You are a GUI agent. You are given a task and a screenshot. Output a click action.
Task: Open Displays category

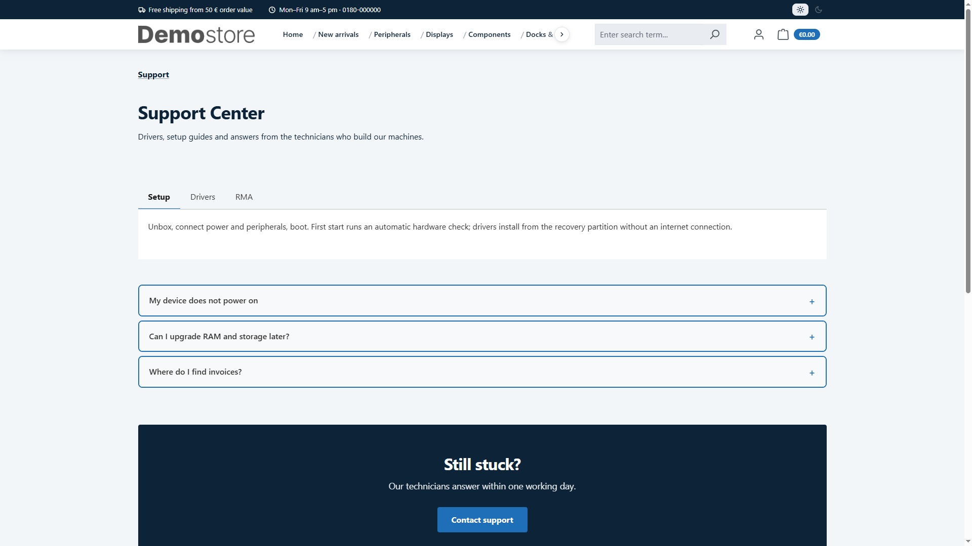pyautogui.click(x=439, y=34)
